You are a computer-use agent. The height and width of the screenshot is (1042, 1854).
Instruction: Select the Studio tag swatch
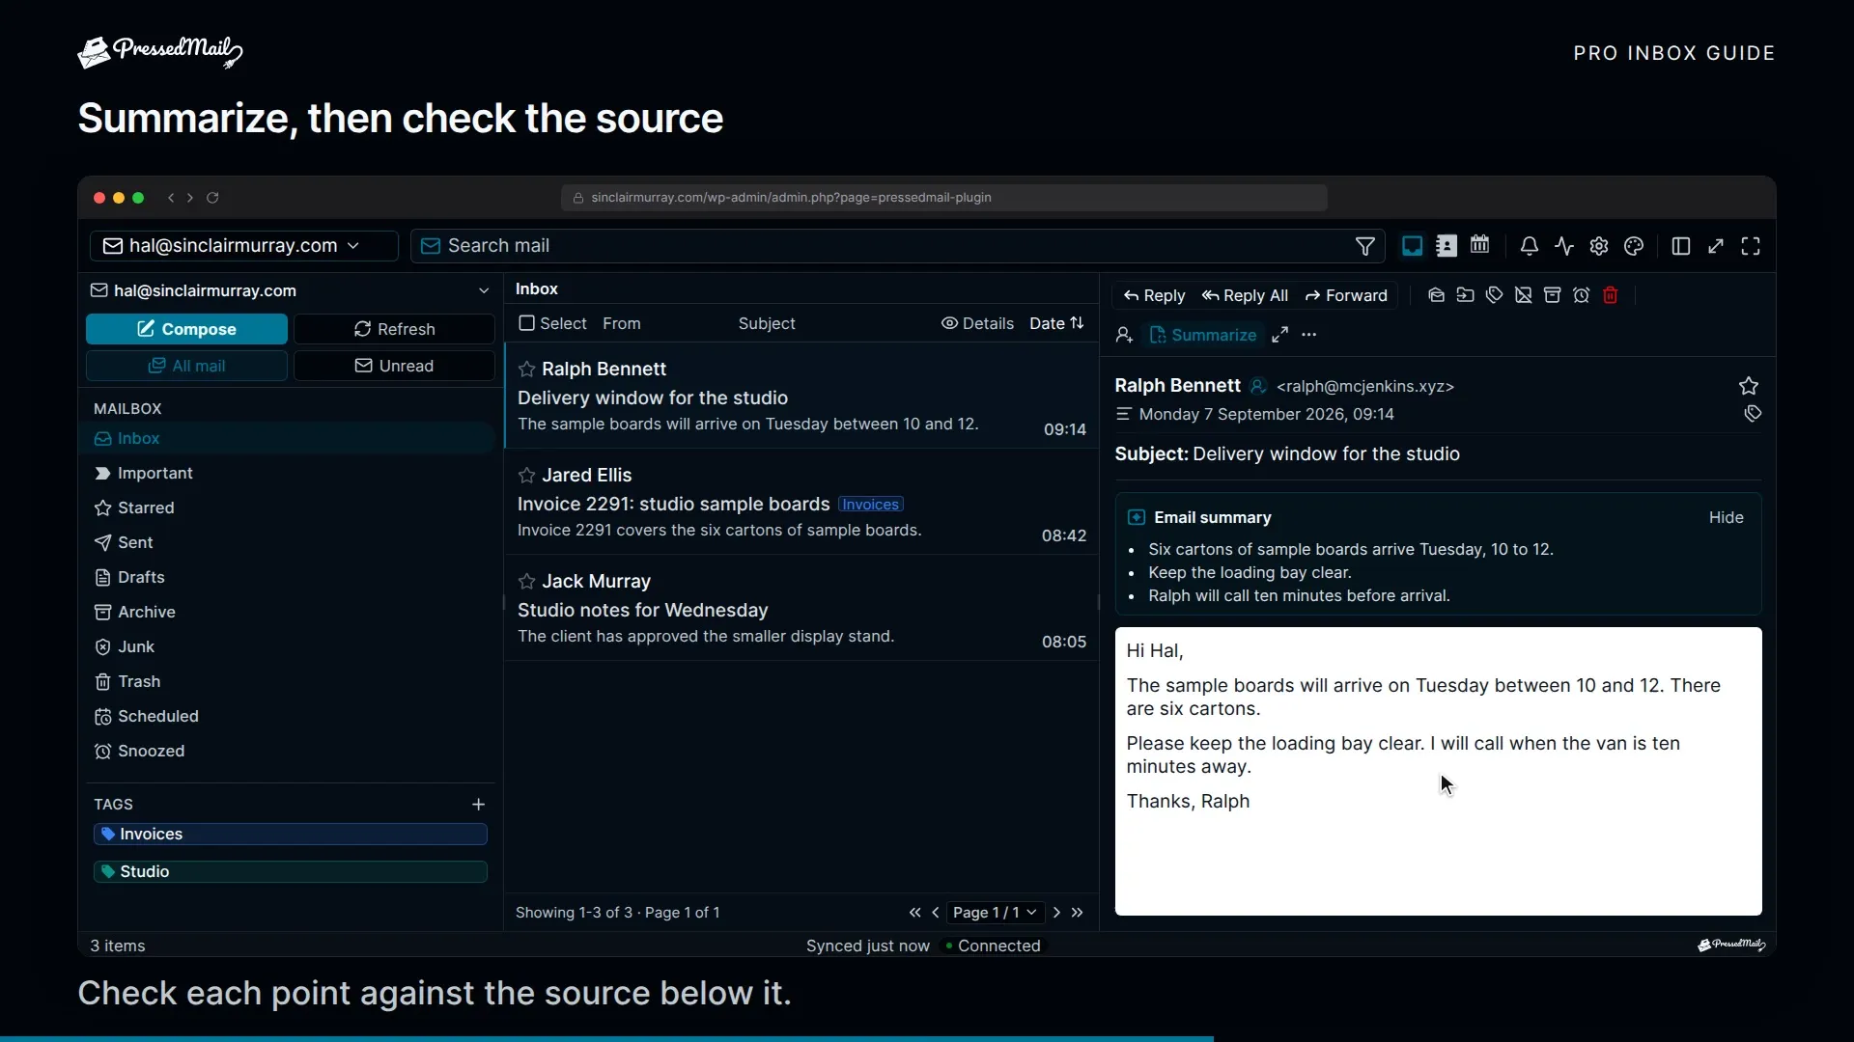290,872
